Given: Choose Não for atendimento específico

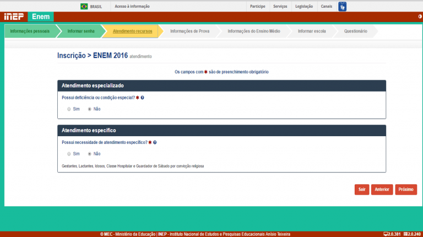Looking at the screenshot, I should click(90, 154).
